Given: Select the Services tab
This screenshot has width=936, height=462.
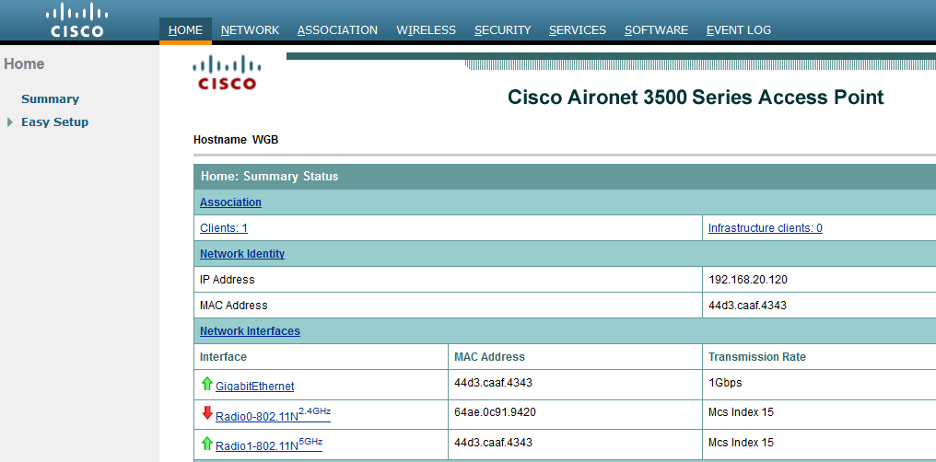Looking at the screenshot, I should [577, 30].
